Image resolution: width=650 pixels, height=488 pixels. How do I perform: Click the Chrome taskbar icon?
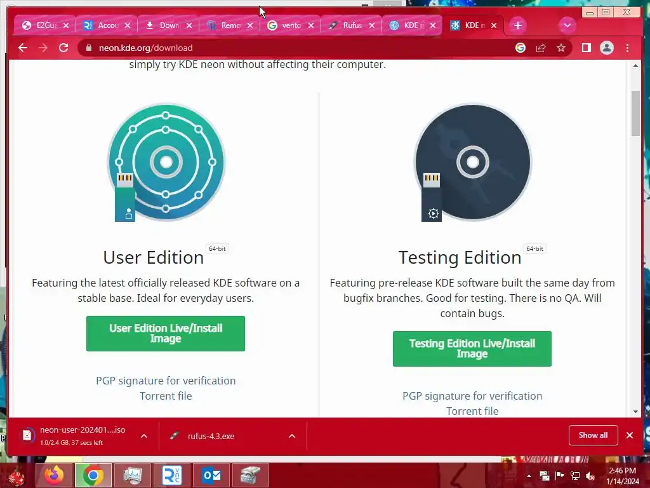pyautogui.click(x=93, y=475)
